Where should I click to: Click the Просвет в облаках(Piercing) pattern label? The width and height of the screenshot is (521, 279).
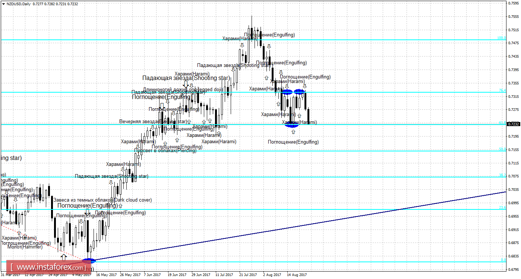click(165, 150)
